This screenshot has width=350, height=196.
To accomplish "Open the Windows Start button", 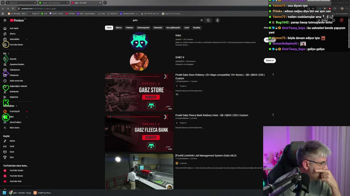I will click(4, 193).
